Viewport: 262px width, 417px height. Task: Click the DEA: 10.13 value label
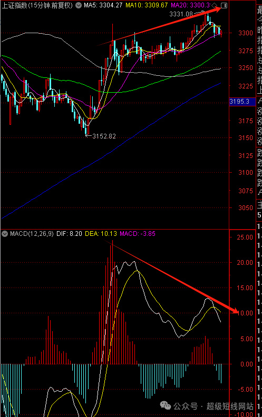101,234
